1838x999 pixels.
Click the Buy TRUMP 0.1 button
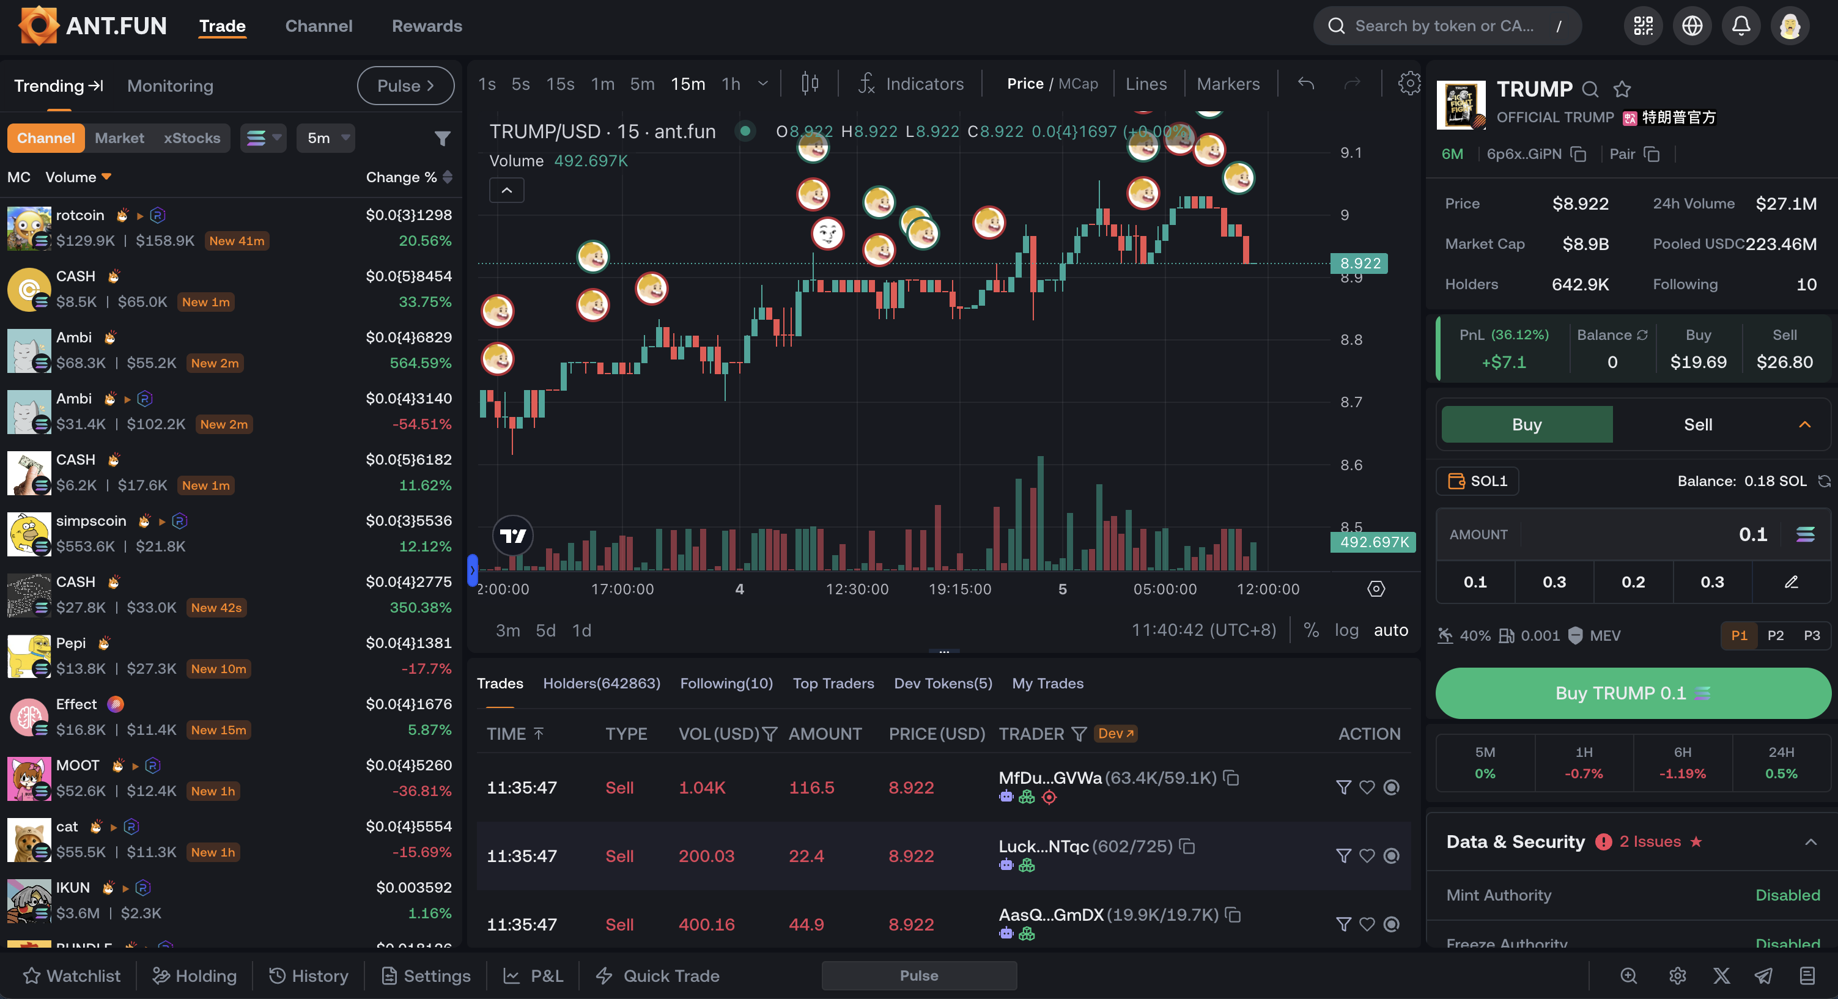(x=1631, y=693)
